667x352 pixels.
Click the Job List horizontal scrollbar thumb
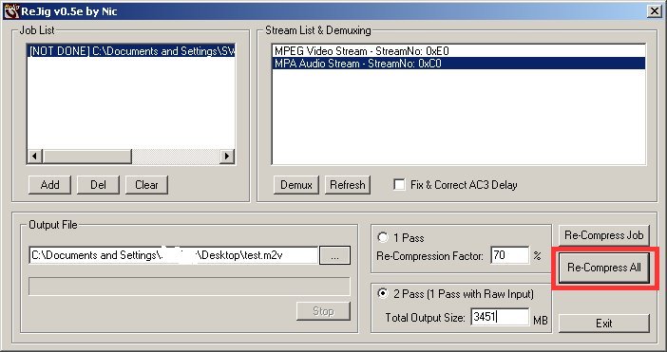tap(86, 157)
